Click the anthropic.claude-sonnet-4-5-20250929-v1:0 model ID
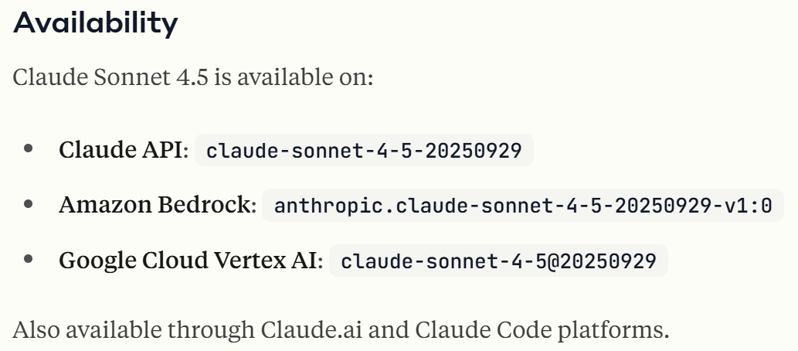 523,206
